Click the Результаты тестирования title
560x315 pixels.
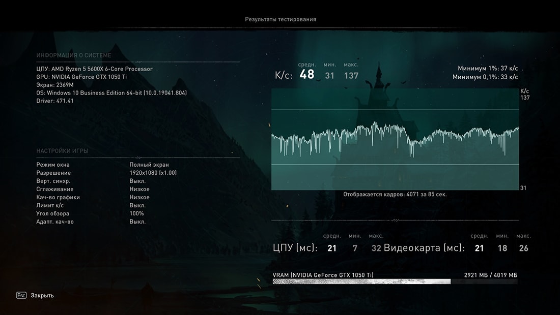[281, 19]
